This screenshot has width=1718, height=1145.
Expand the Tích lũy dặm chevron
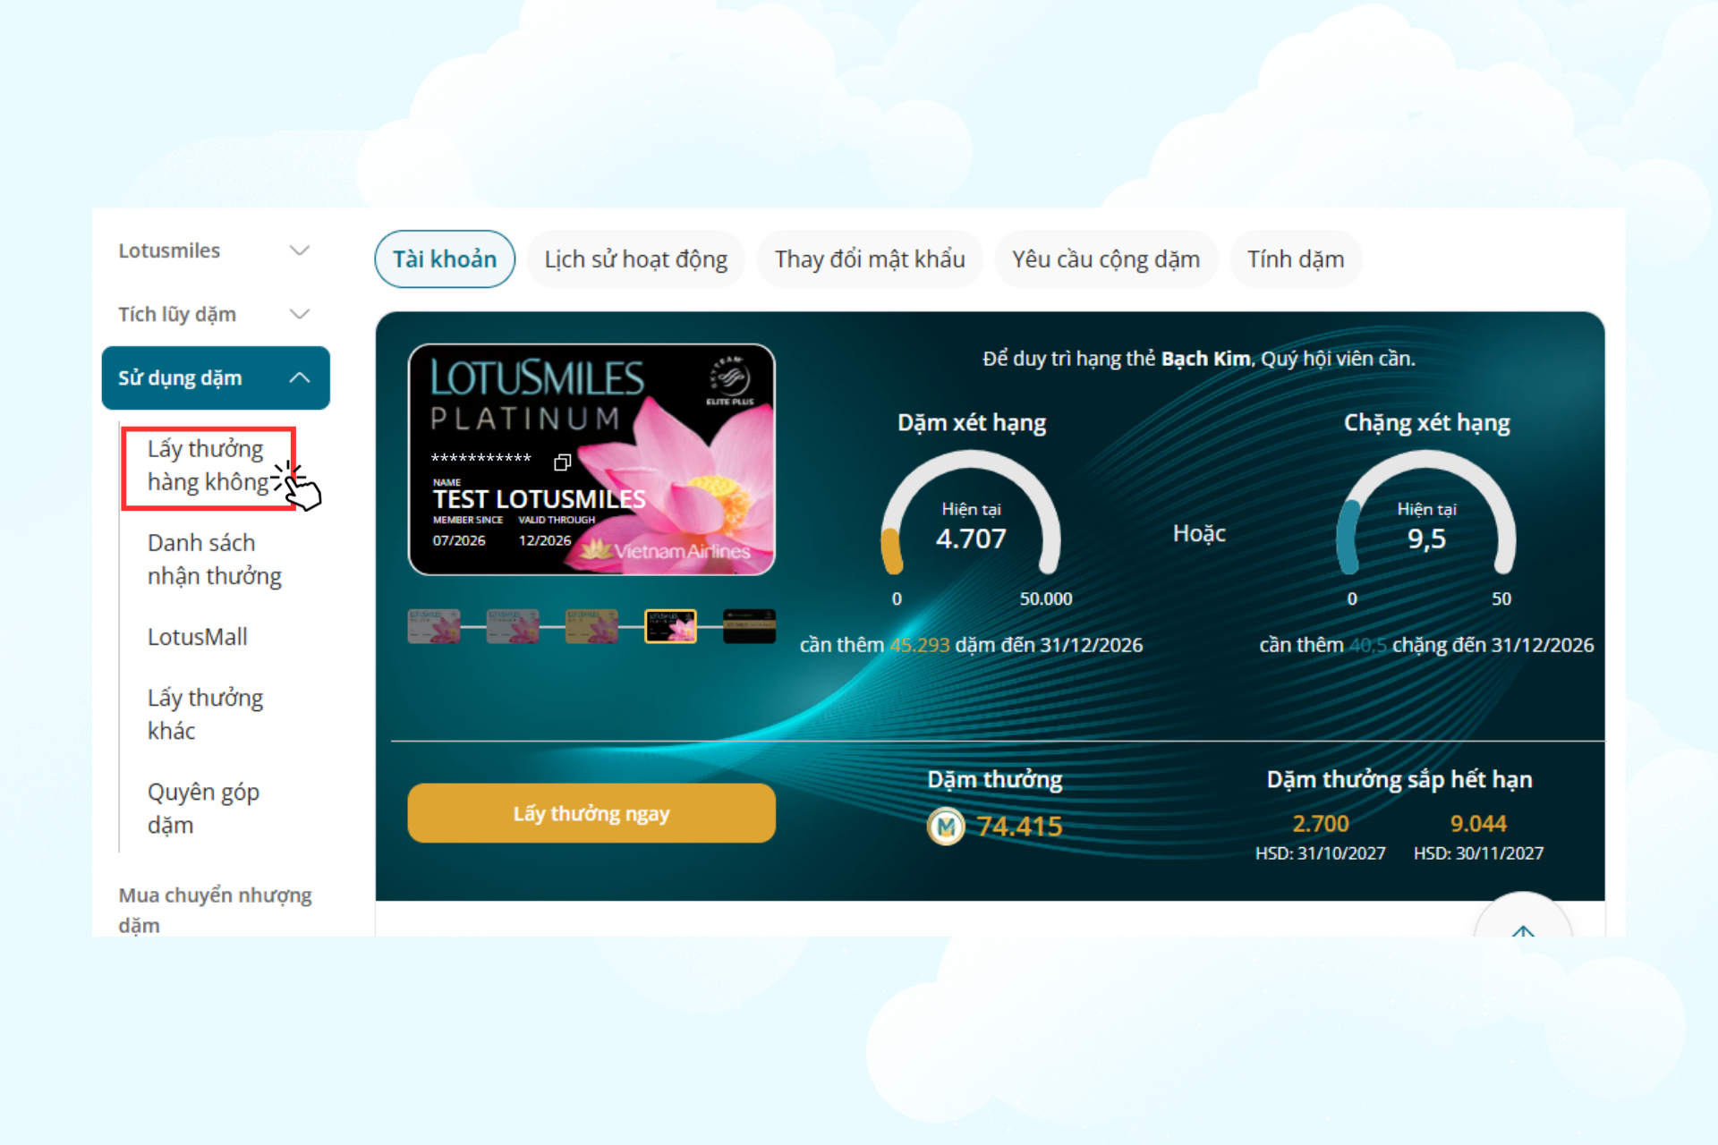coord(300,314)
